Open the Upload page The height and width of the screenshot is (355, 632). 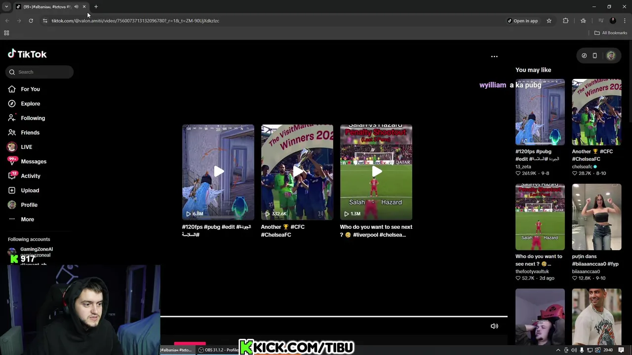pos(23,190)
